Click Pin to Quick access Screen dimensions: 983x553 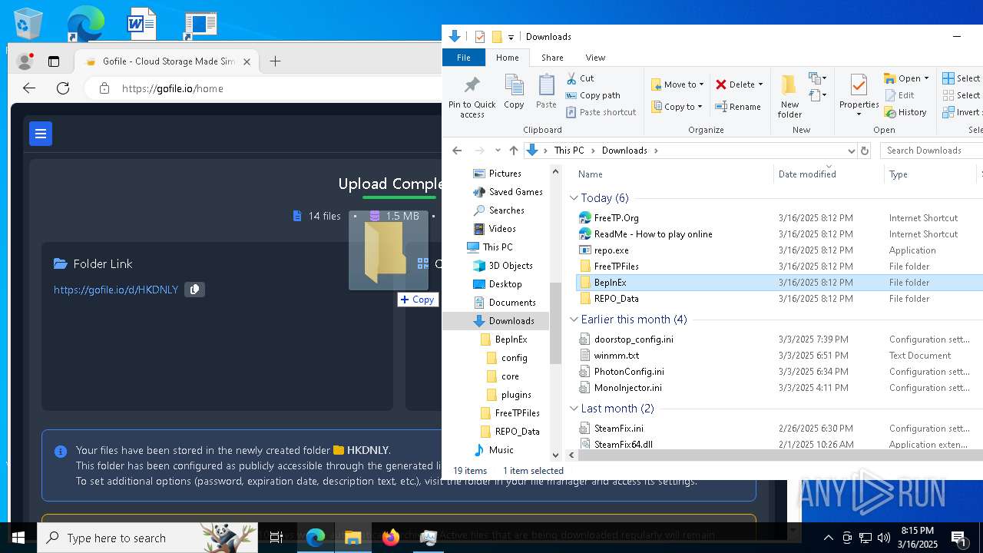472,97
